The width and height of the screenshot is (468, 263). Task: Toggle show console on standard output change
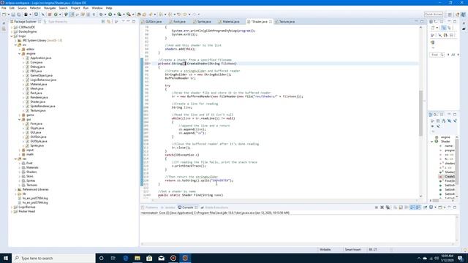(412, 207)
